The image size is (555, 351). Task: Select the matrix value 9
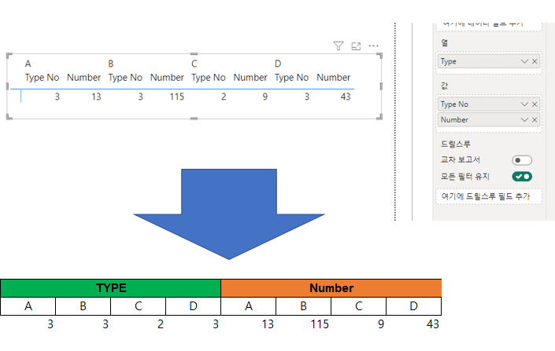tap(265, 97)
